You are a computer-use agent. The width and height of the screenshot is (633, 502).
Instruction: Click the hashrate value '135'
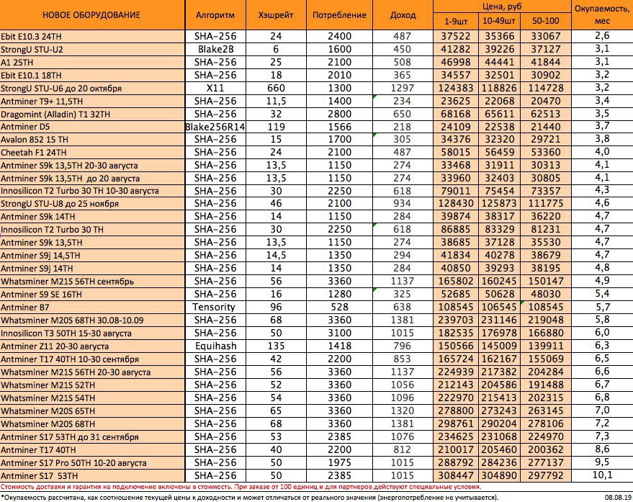(276, 346)
